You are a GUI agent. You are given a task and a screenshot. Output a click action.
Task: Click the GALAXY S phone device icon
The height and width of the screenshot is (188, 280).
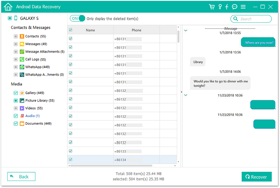pyautogui.click(x=16, y=18)
